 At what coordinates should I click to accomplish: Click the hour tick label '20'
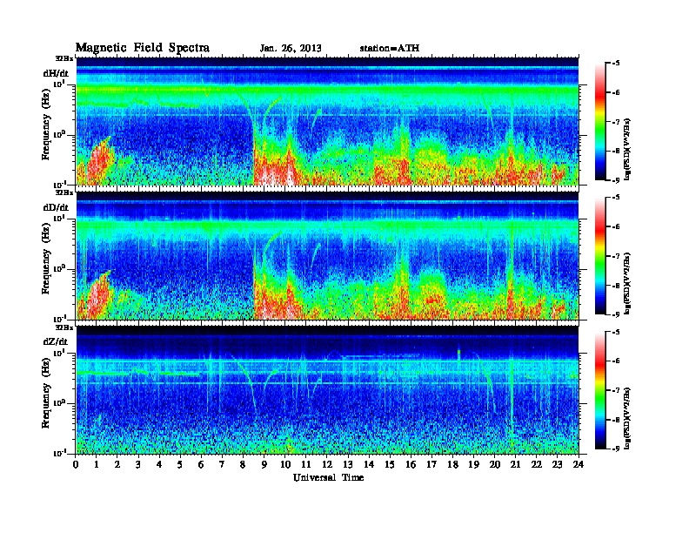point(495,464)
